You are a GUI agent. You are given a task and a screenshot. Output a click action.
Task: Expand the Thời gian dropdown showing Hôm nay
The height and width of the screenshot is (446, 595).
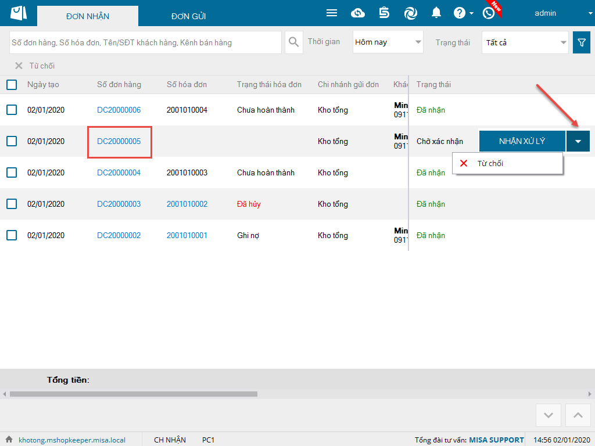pyautogui.click(x=388, y=42)
